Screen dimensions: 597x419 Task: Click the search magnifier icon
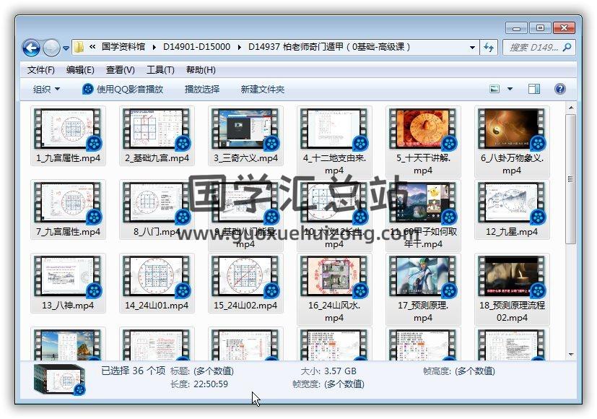pos(567,47)
